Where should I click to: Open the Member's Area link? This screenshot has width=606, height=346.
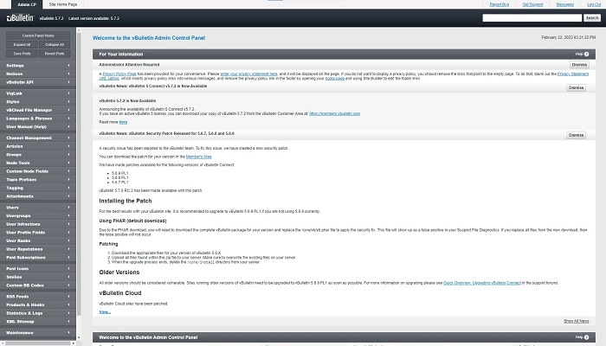pos(198,157)
